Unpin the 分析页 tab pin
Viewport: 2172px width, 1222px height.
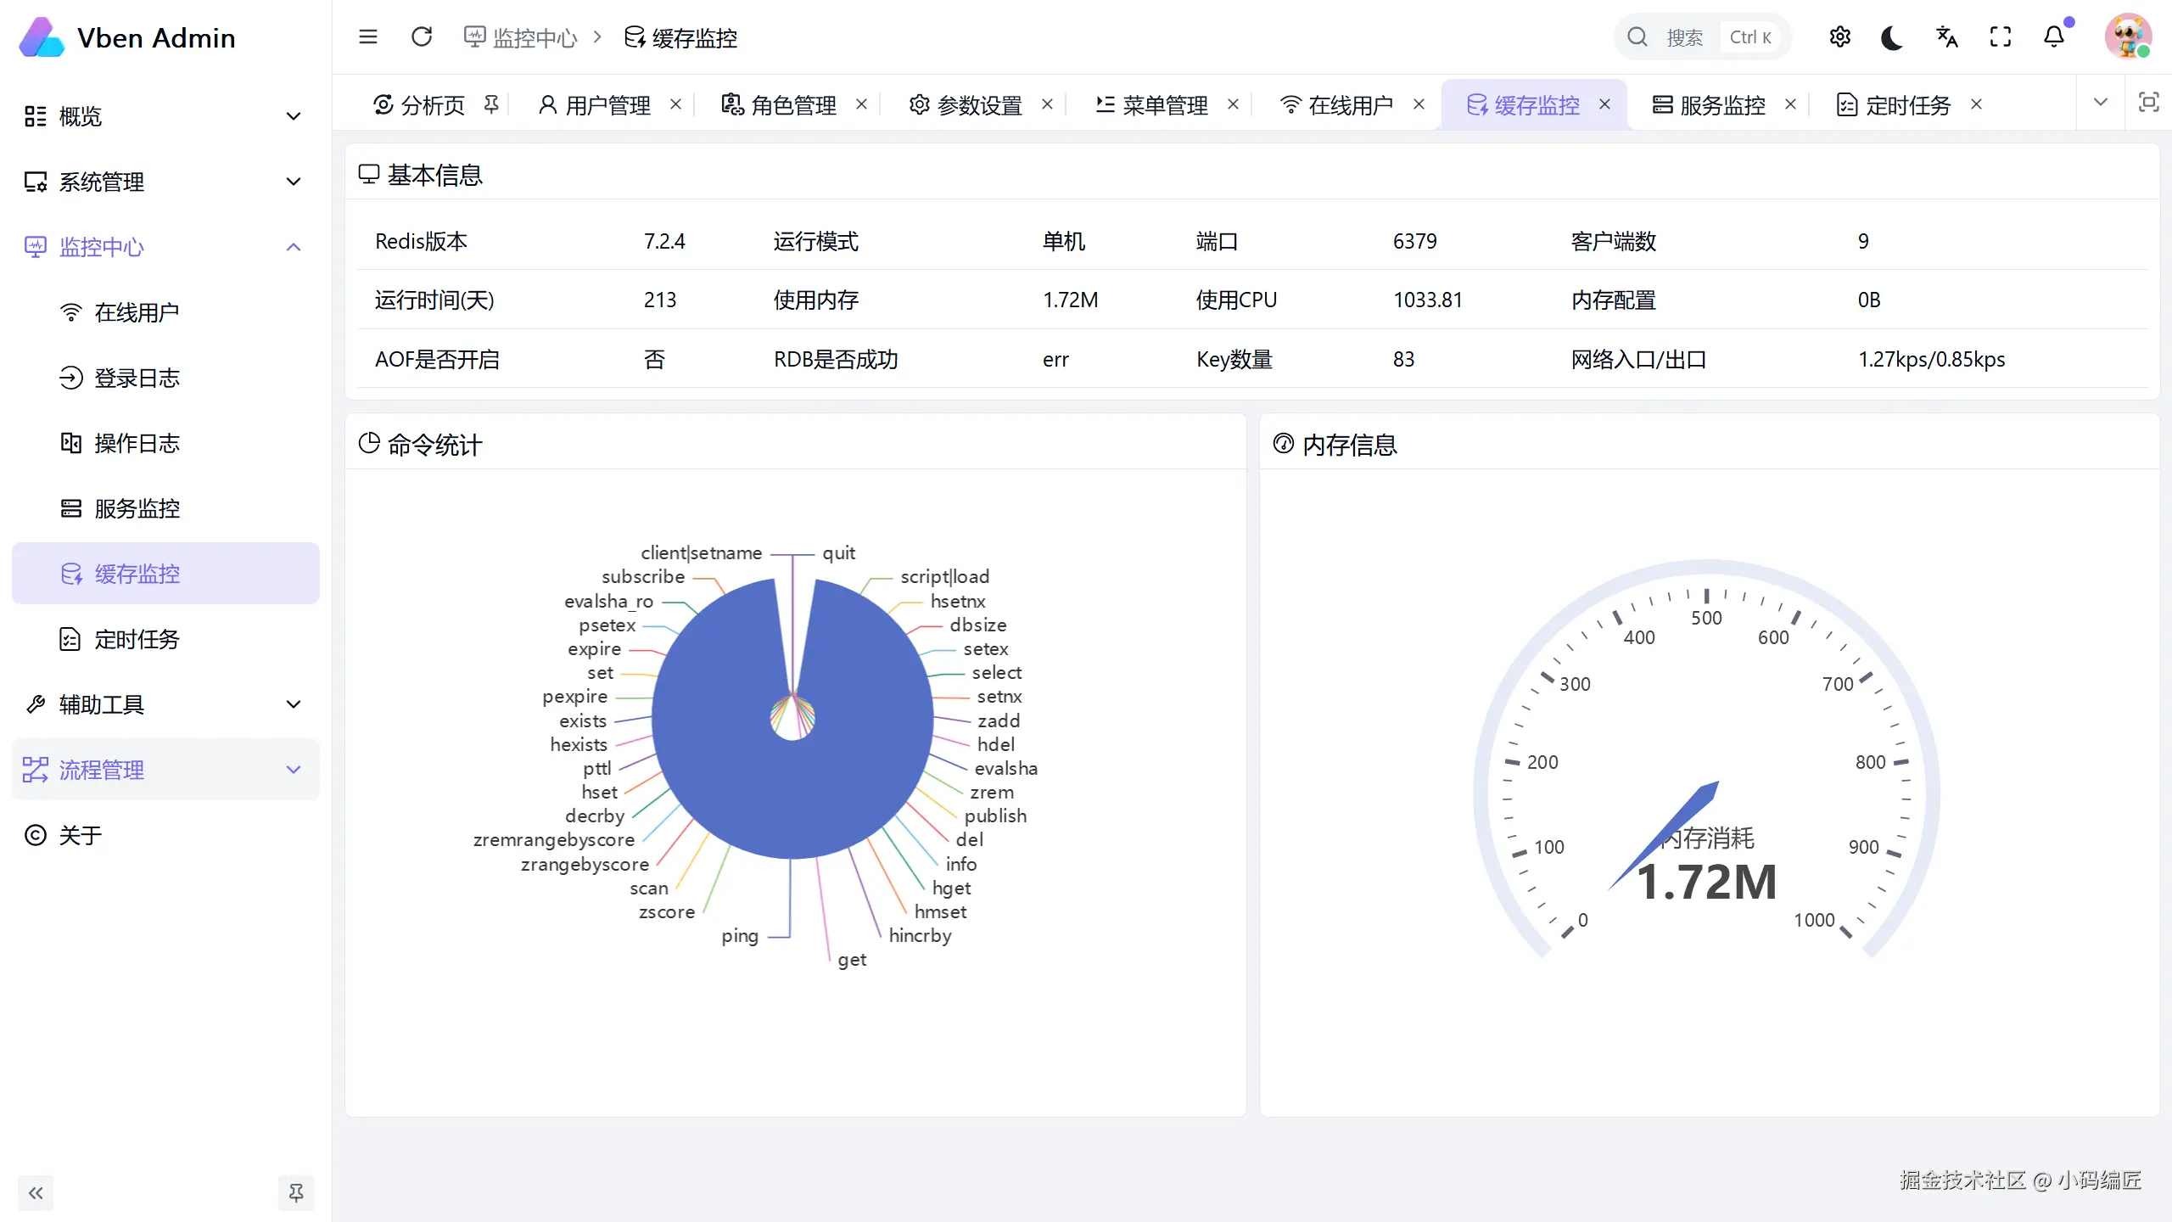point(491,104)
